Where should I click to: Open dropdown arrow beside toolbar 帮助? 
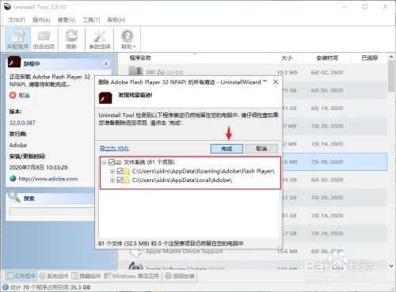[x=134, y=47]
